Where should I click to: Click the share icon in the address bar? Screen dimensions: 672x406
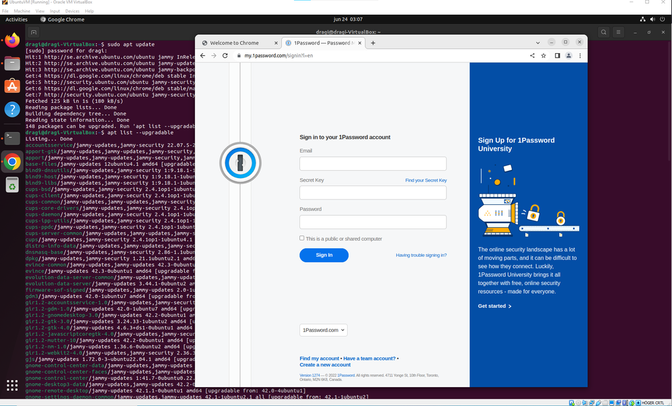pos(532,56)
